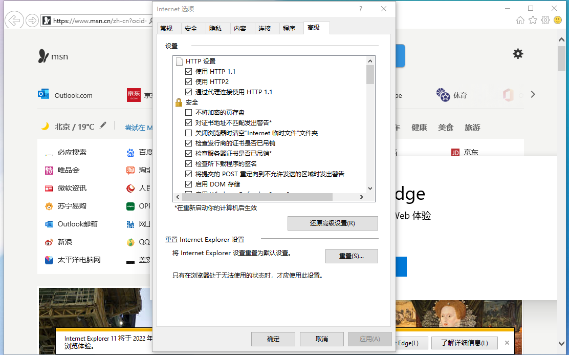Click the 百度 paw icon
The width and height of the screenshot is (569, 355).
[x=130, y=153]
